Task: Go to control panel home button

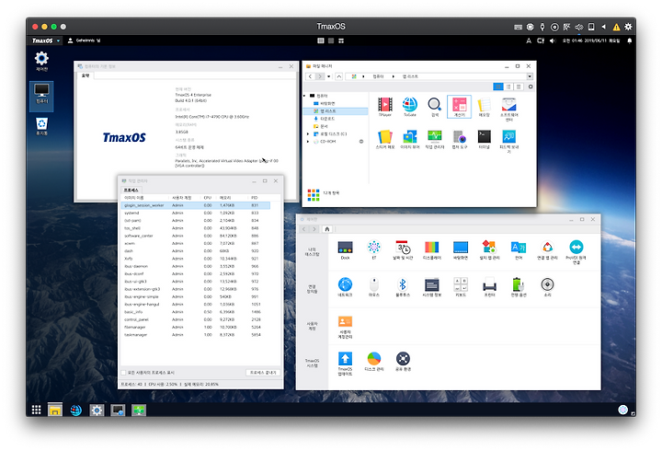Action: 327,229
